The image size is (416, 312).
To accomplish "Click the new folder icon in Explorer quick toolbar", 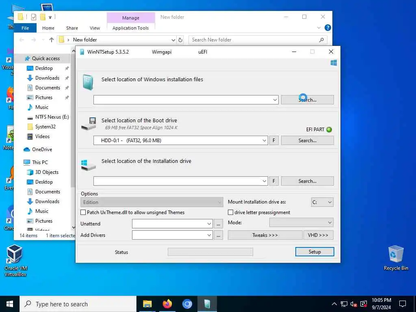I will click(x=43, y=17).
